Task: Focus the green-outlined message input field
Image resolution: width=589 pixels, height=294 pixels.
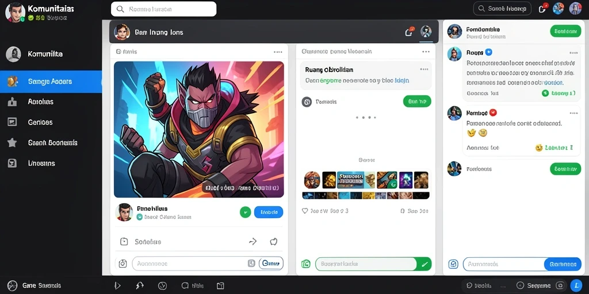Action: [366, 264]
